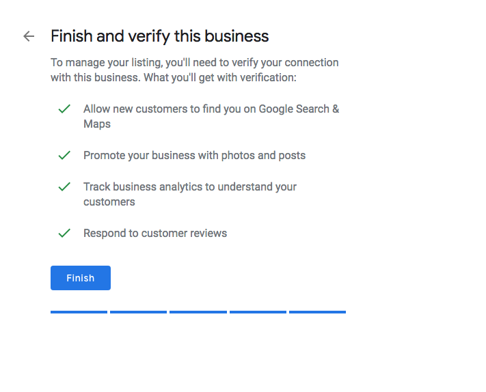The image size is (486, 392).
Task: Click third progress bar segment
Action: [x=198, y=312]
